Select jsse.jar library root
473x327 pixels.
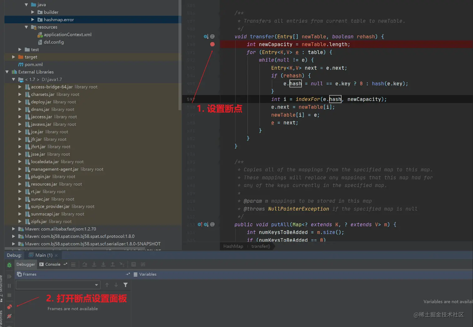47,154
